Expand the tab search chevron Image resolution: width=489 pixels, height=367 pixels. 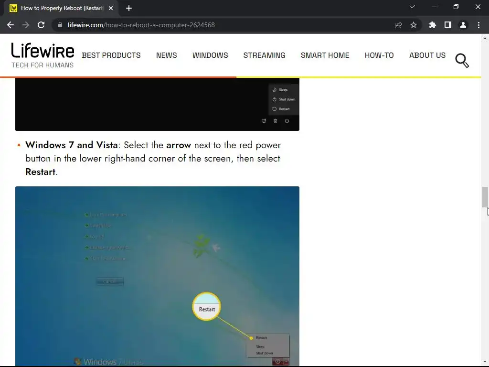click(412, 7)
